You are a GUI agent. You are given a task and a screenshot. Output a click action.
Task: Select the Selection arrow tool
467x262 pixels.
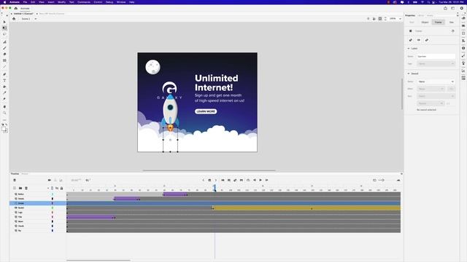click(x=4, y=22)
